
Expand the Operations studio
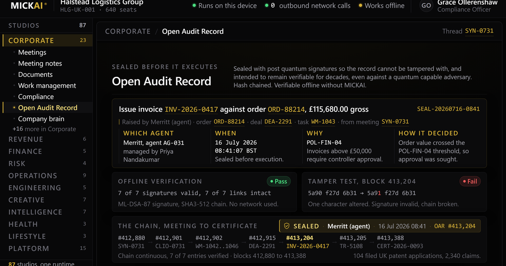click(x=46, y=176)
